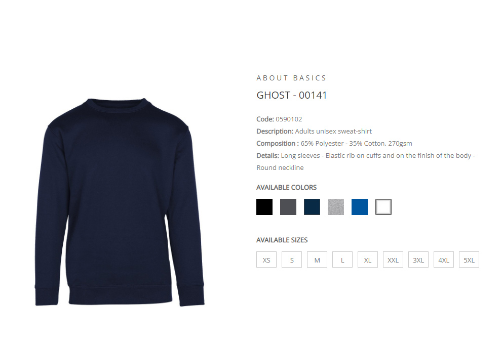Select size 5XL
The height and width of the screenshot is (347, 502).
pos(469,259)
